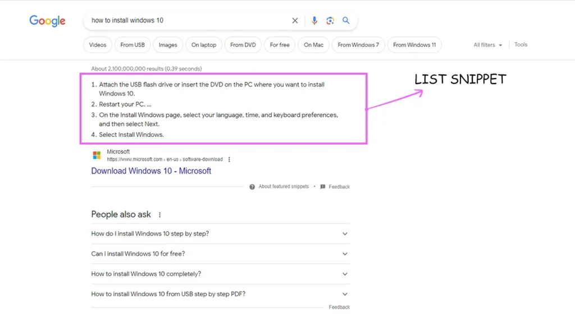
Task: Expand How to install Windows 10 from USB PDF question
Action: 220,294
